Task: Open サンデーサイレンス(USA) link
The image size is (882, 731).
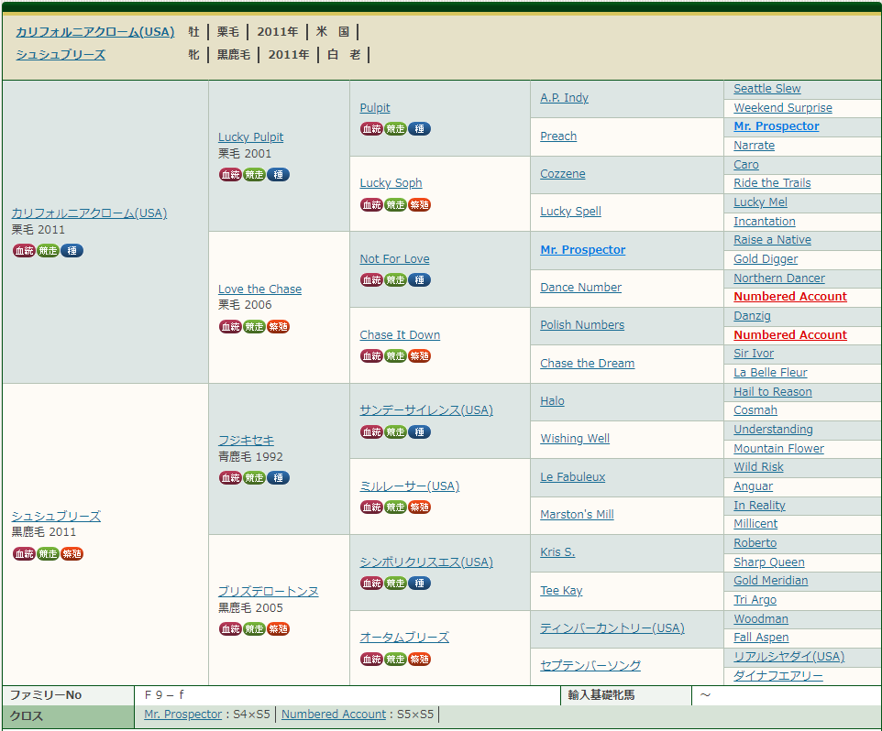Action: tap(426, 410)
